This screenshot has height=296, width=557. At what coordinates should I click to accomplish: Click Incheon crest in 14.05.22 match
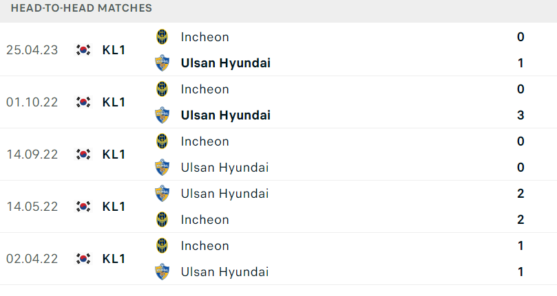click(162, 220)
